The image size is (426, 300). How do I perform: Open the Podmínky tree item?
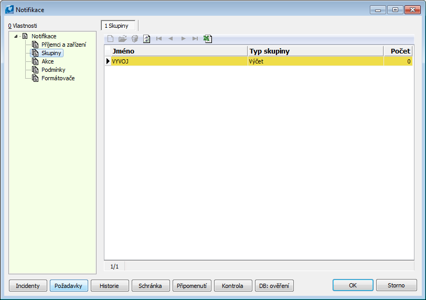click(54, 70)
